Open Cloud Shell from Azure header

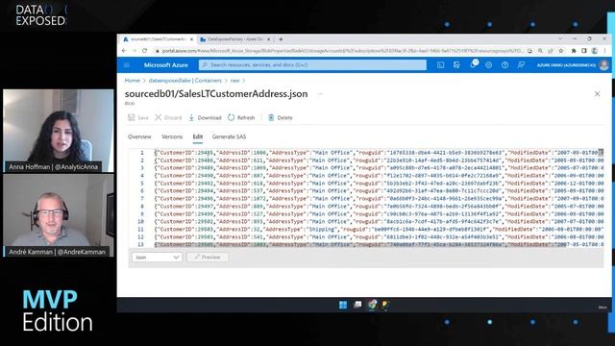[x=440, y=65]
